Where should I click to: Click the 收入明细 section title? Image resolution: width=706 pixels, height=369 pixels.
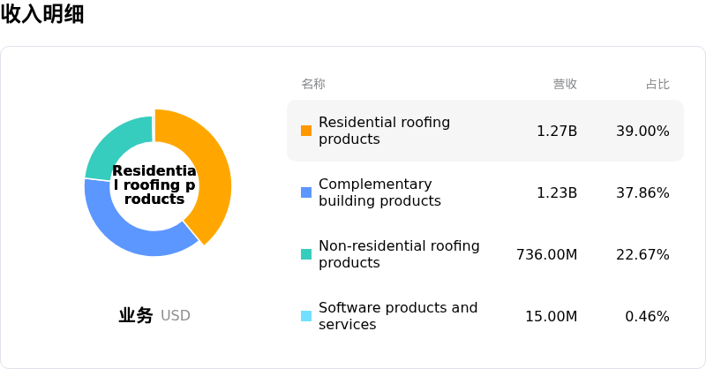42,13
